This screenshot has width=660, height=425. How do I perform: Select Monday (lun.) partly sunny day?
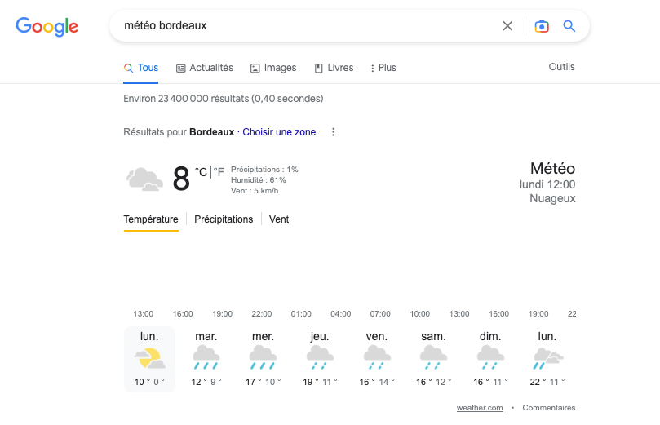click(x=149, y=358)
